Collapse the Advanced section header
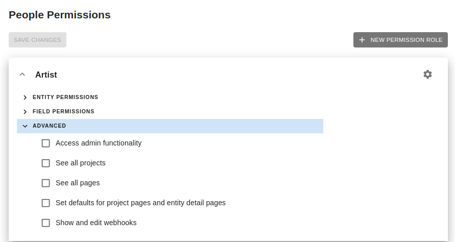This screenshot has height=242, width=455. [50, 126]
